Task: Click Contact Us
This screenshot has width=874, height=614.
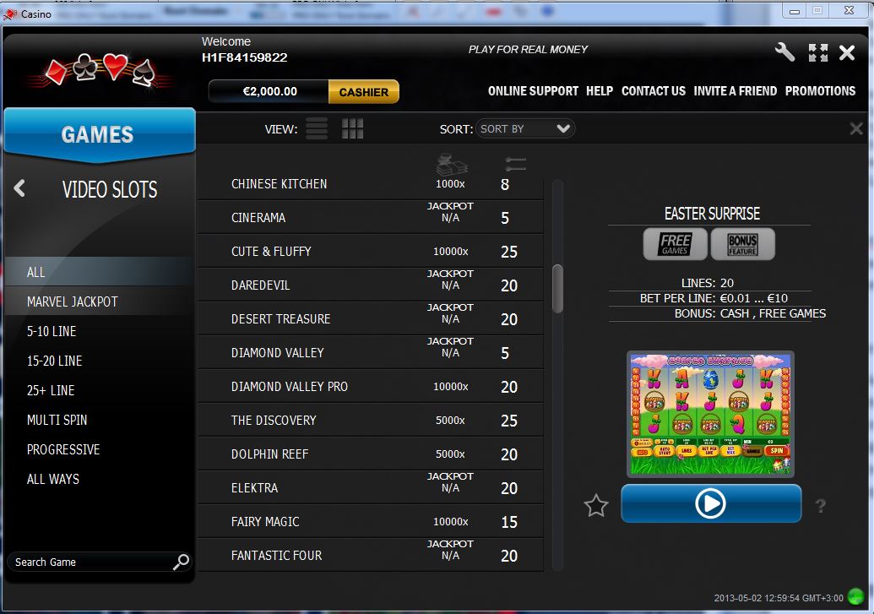Action: pyautogui.click(x=654, y=91)
